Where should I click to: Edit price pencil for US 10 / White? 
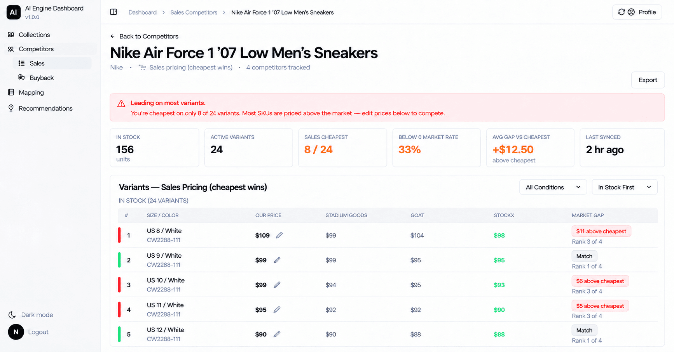[x=277, y=285]
